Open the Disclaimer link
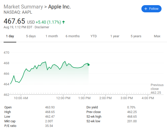This screenshot has width=167, height=130. point(42,27)
